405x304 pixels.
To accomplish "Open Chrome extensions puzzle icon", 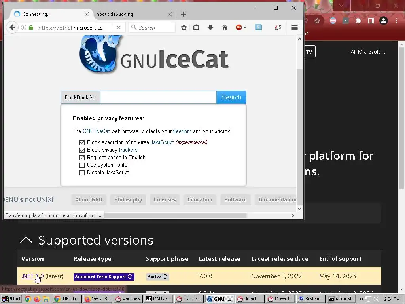I will [358, 21].
